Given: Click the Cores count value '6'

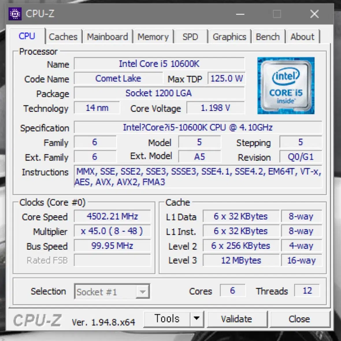Looking at the screenshot, I should pos(232,290).
